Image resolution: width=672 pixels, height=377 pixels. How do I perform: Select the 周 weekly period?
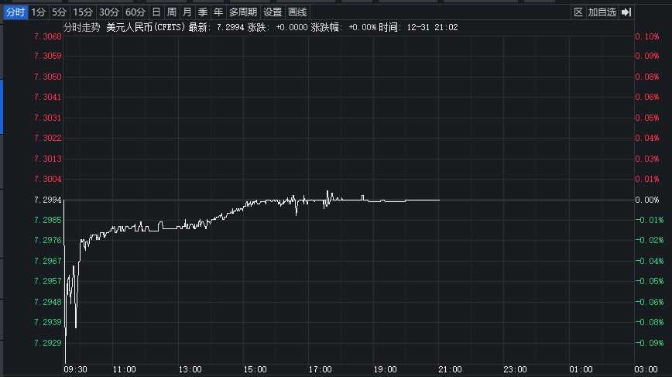(172, 12)
